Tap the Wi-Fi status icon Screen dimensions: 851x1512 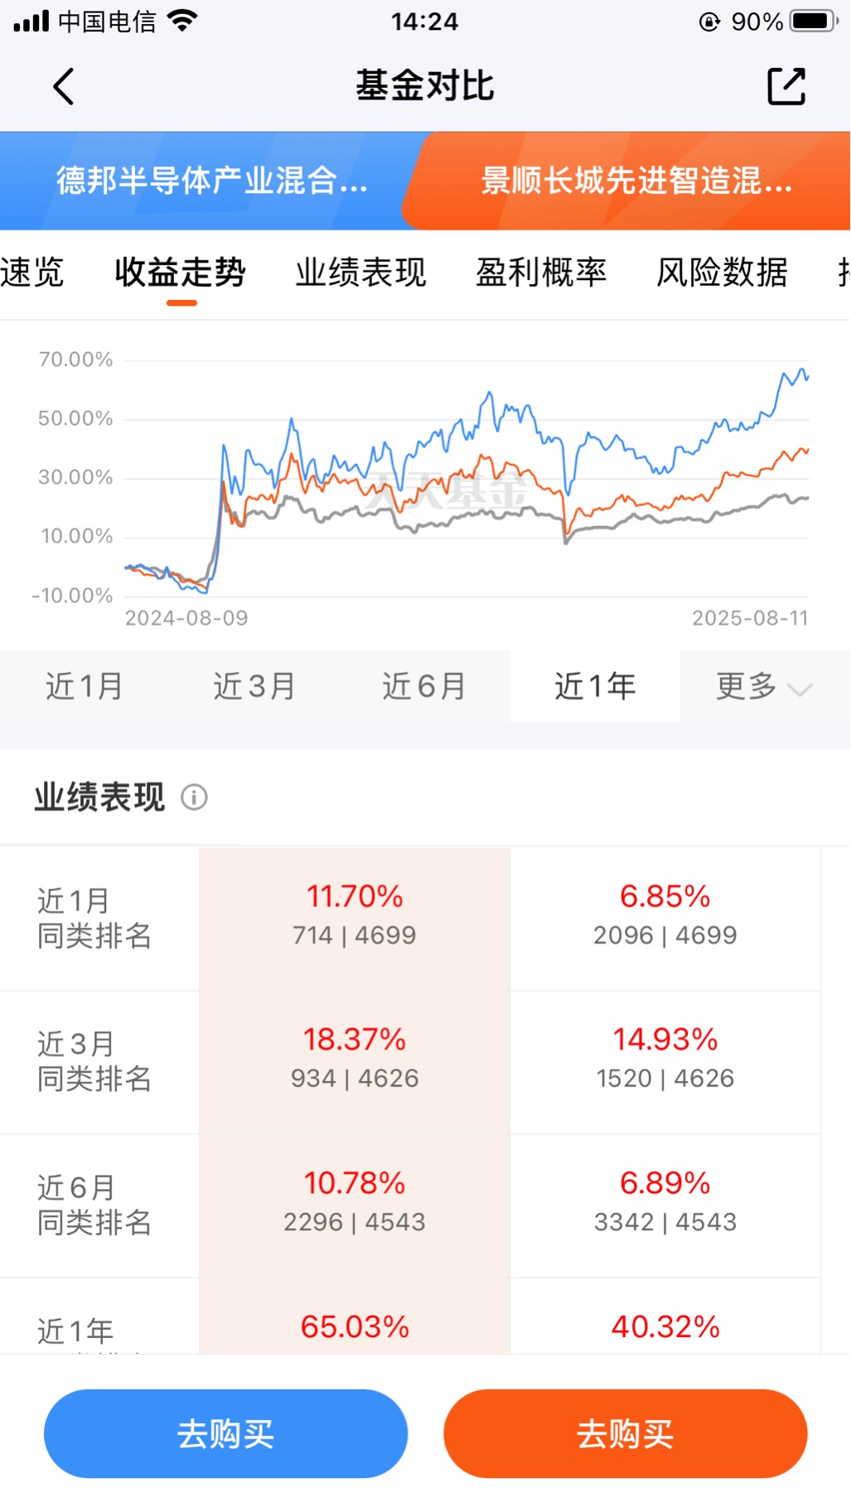point(182,22)
